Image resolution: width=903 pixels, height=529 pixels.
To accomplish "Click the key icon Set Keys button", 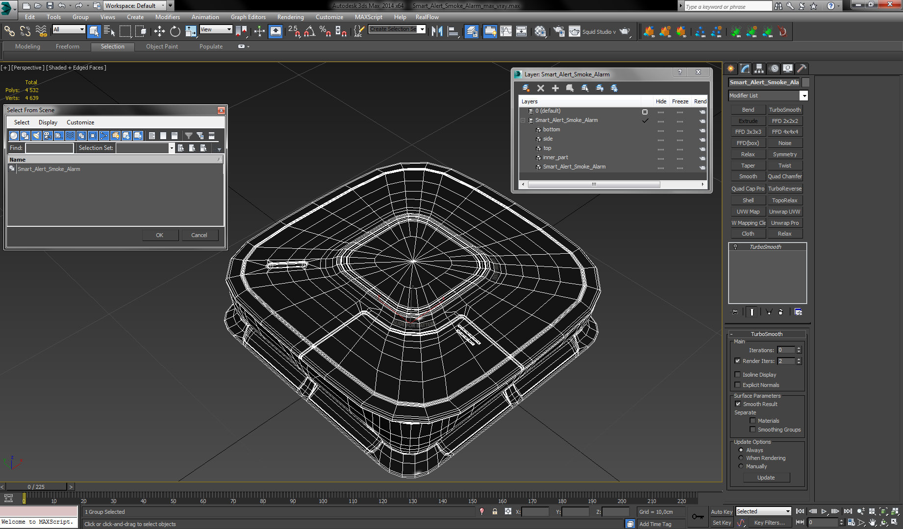I will [x=698, y=517].
